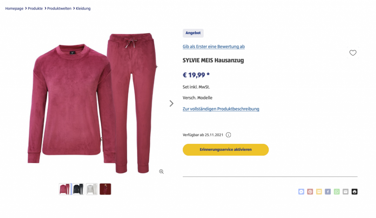This screenshot has width=376, height=218.
Task: Share product on Pinterest
Action: coord(310,192)
